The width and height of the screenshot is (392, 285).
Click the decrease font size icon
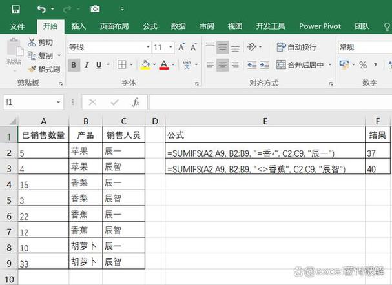pos(194,47)
